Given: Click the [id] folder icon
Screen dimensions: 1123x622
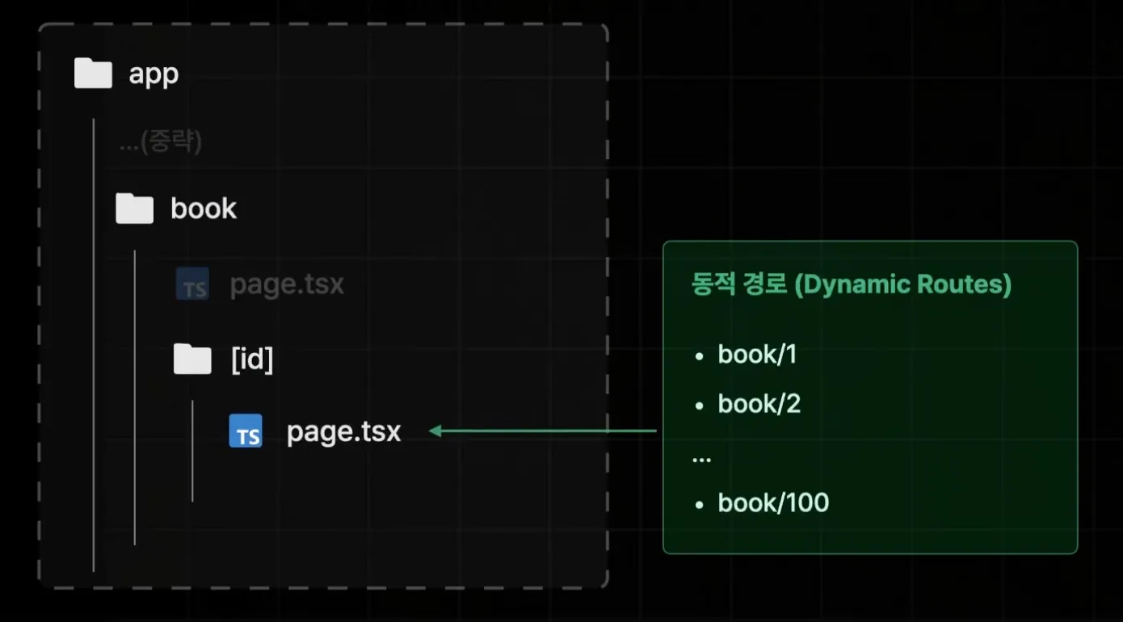Looking at the screenshot, I should [192, 359].
